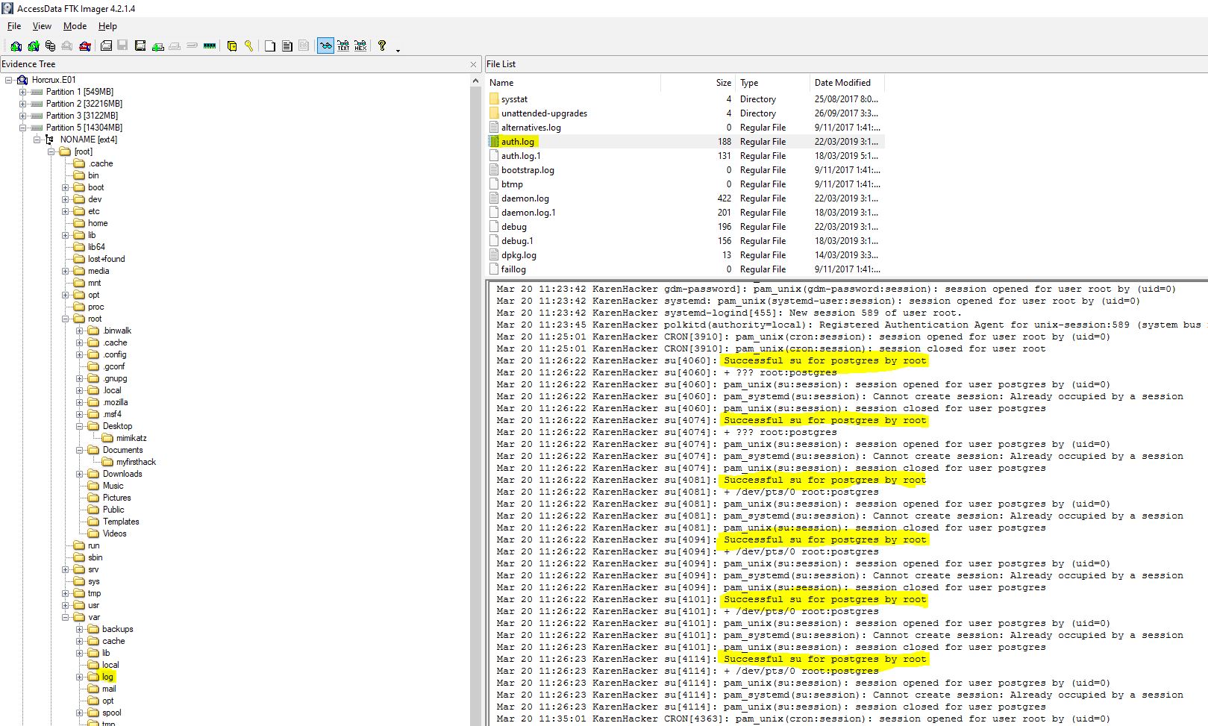Image resolution: width=1208 pixels, height=726 pixels.
Task: Sort File List by Type column
Action: pyautogui.click(x=773, y=83)
